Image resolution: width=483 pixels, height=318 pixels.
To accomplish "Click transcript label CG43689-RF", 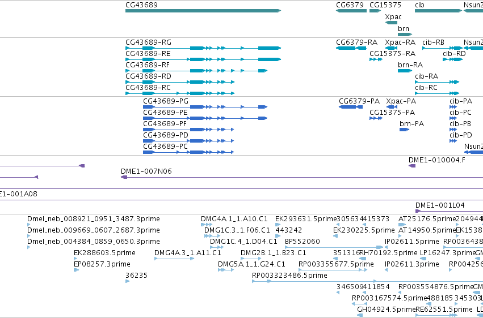I will click(148, 65).
